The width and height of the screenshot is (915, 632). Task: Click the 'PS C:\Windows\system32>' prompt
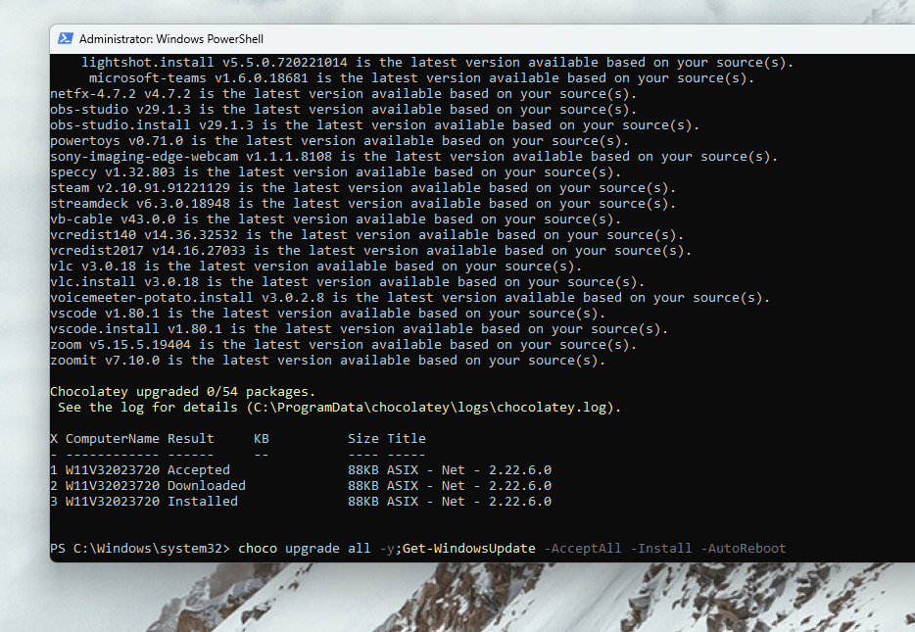[140, 549]
